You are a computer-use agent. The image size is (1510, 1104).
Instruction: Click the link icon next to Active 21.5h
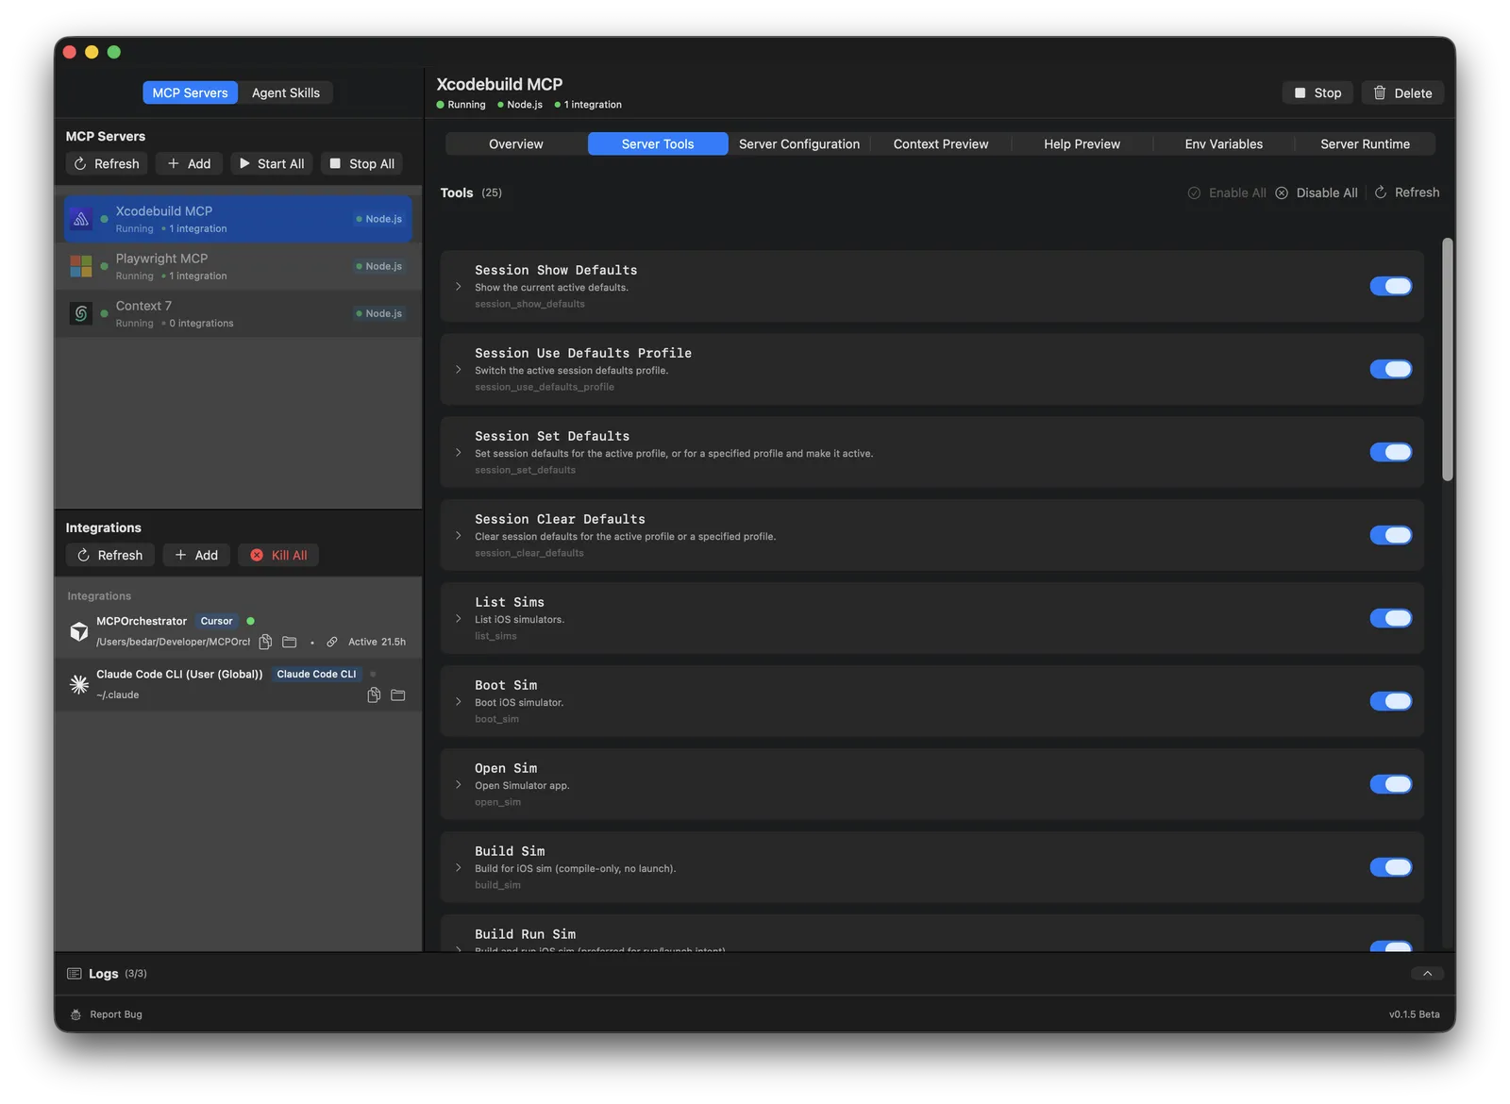click(x=331, y=641)
